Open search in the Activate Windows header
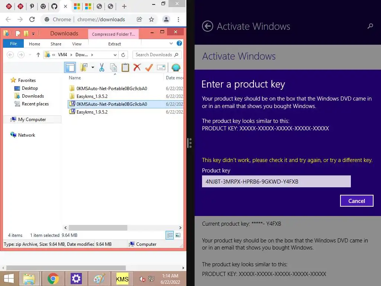 tap(370, 26)
